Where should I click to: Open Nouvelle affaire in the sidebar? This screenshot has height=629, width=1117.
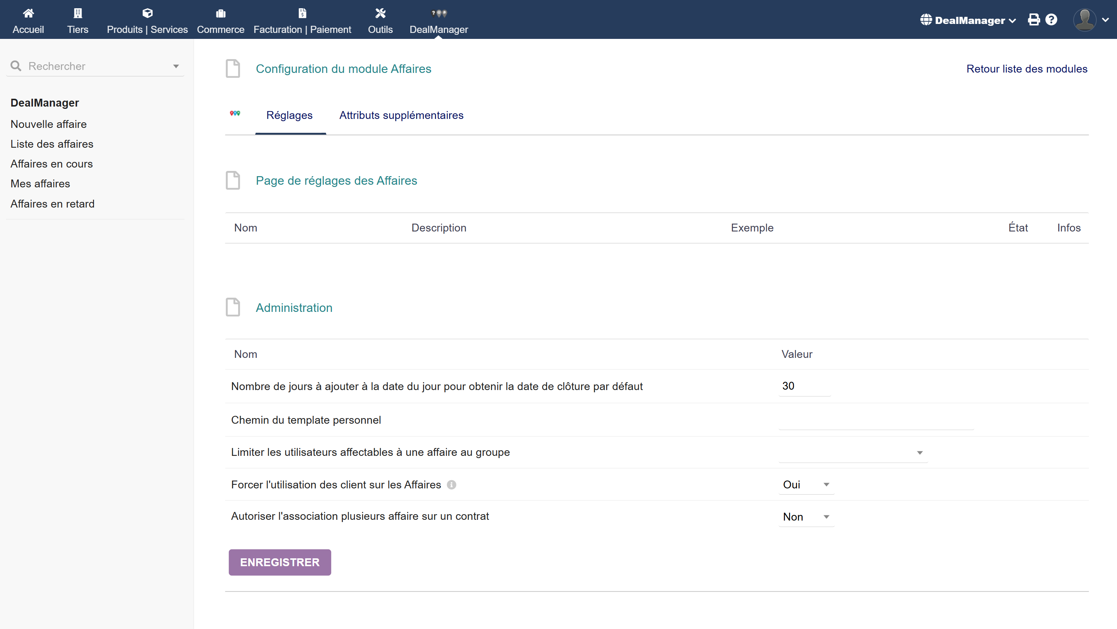[x=49, y=124]
